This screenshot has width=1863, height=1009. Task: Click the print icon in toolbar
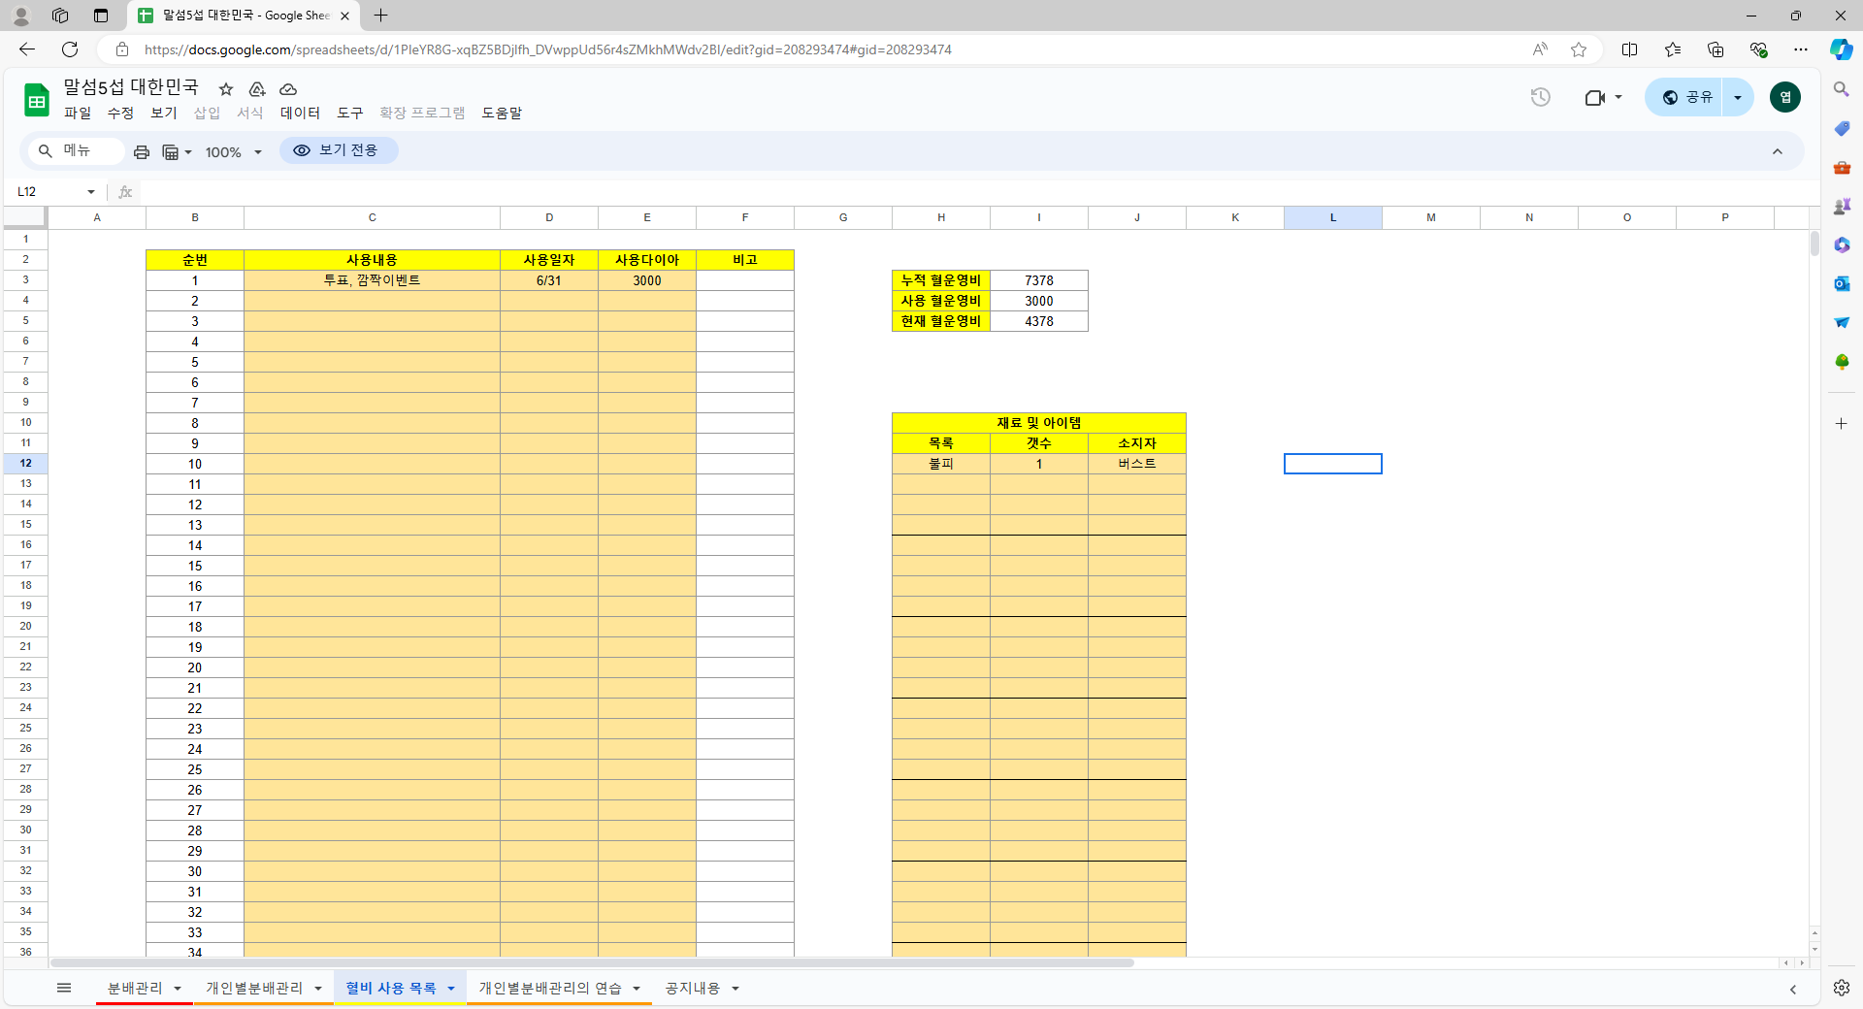(x=142, y=152)
